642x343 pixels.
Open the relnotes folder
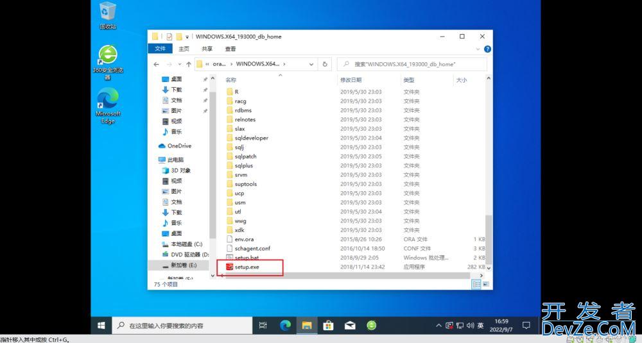pos(245,119)
